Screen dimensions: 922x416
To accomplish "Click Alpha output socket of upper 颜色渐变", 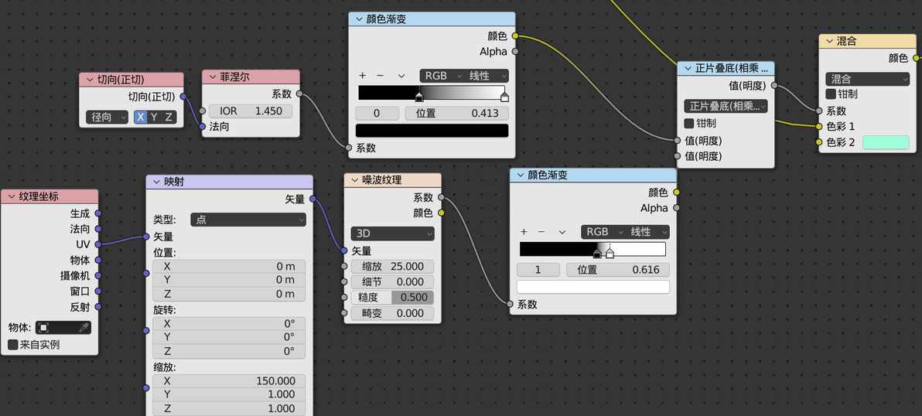I will click(x=515, y=52).
